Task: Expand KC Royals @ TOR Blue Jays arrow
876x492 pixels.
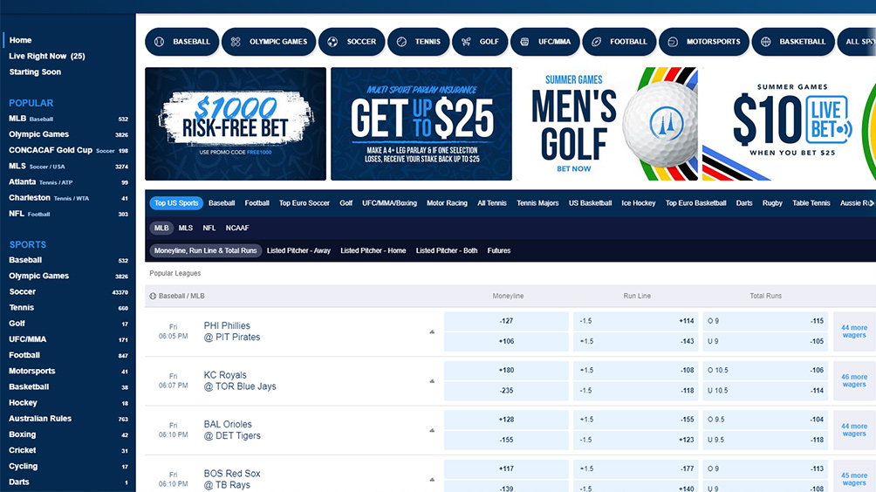Action: [432, 381]
